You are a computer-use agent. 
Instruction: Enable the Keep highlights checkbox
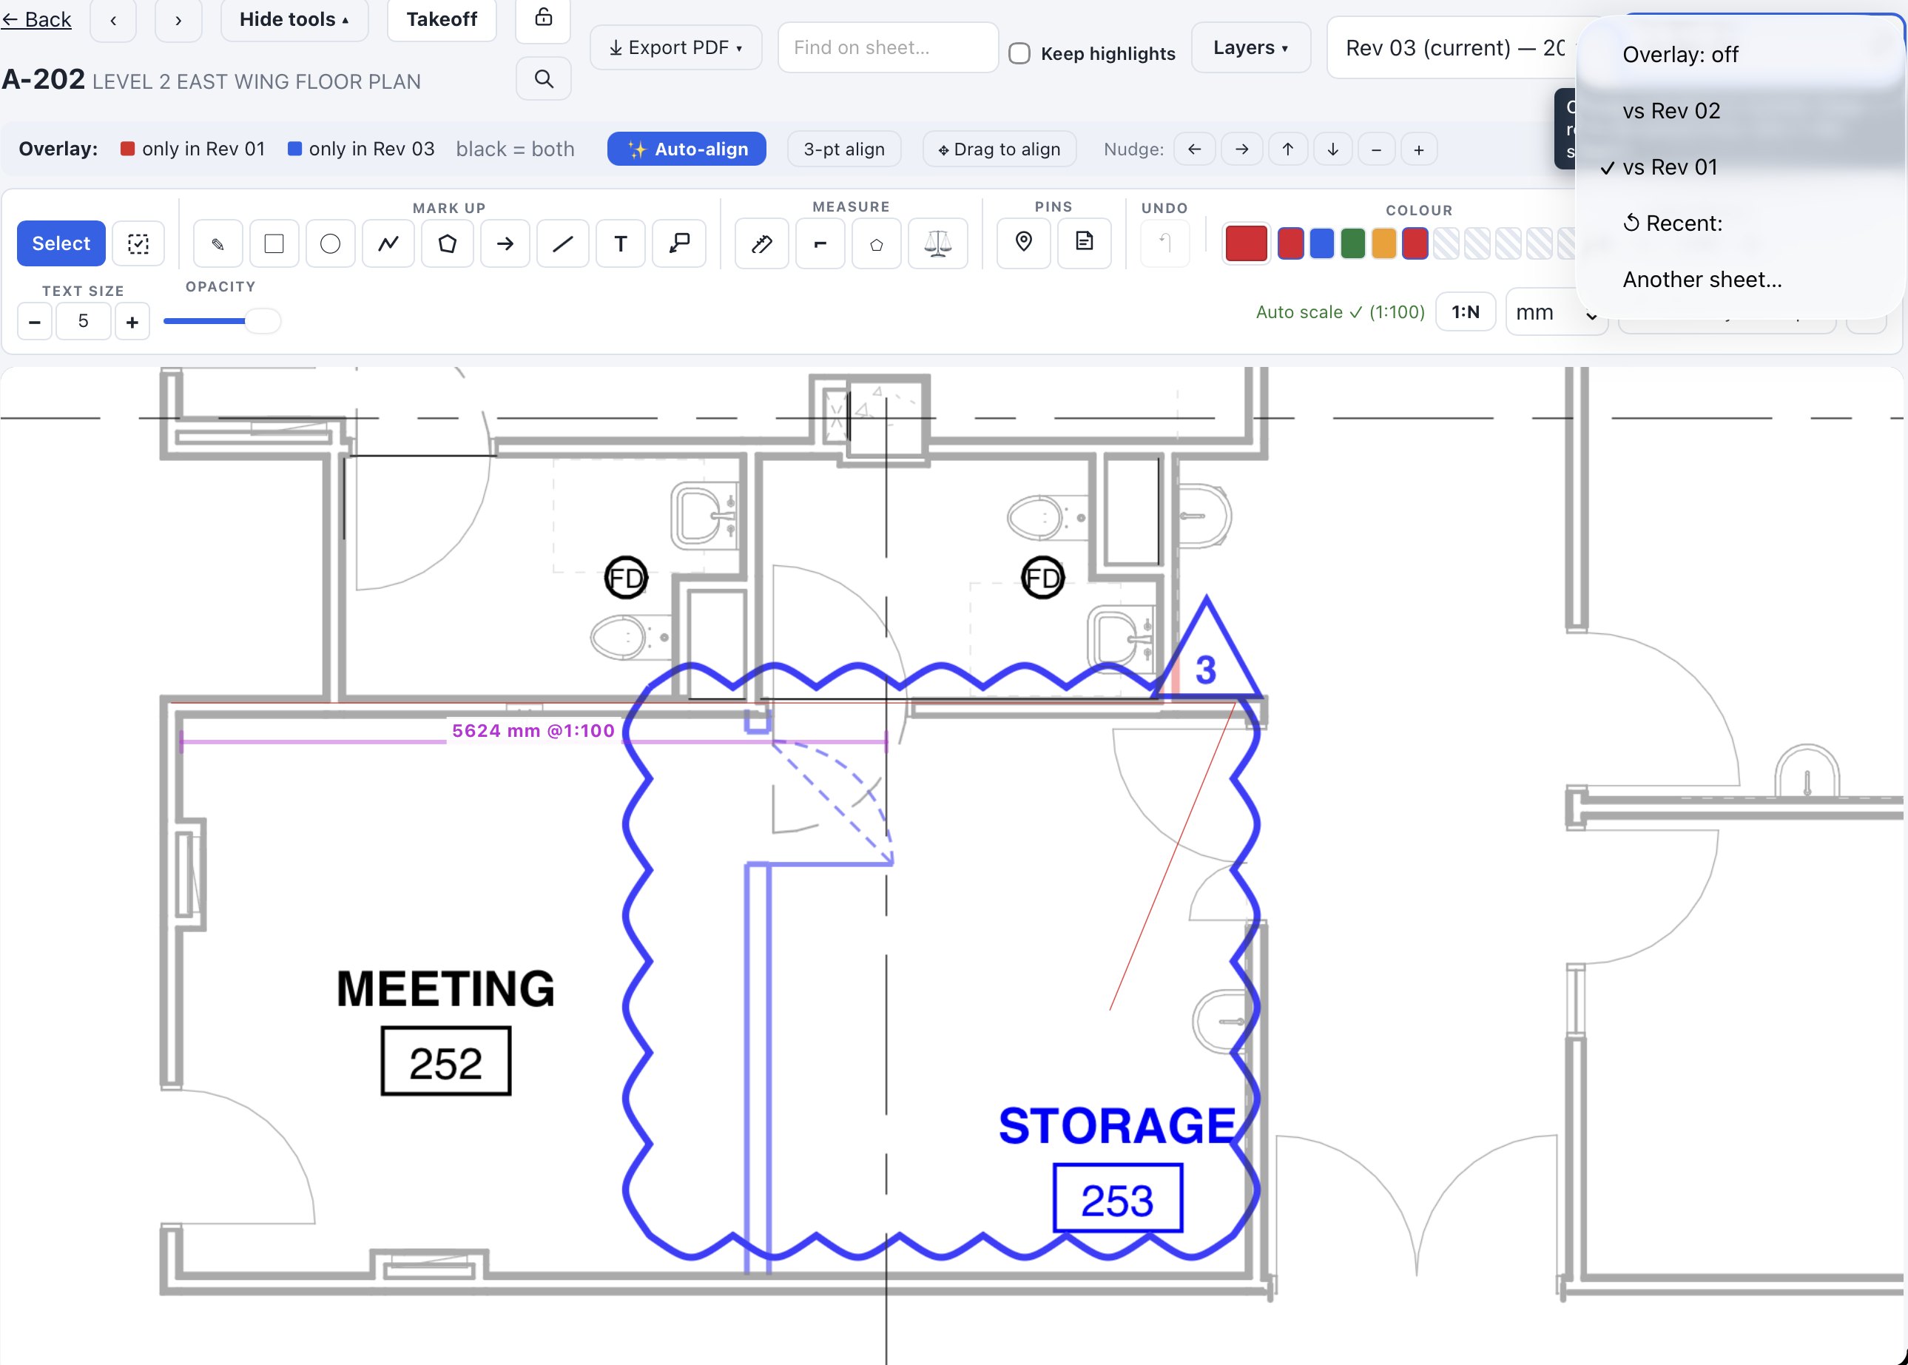(1019, 53)
